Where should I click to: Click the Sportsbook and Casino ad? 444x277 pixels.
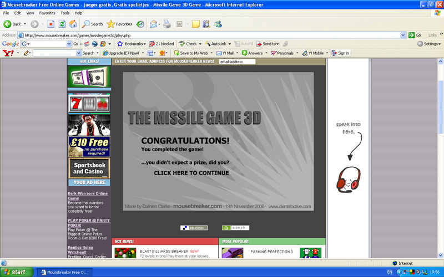[x=89, y=168]
